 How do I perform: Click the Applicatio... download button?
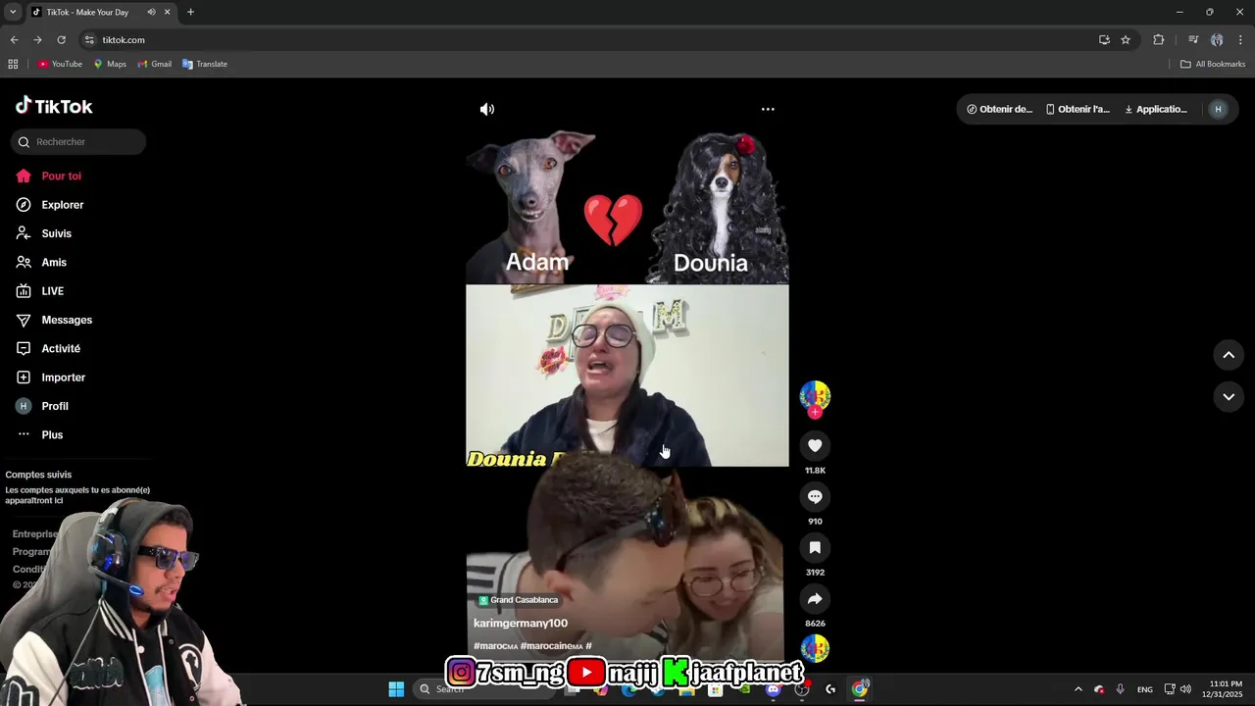[1156, 110]
